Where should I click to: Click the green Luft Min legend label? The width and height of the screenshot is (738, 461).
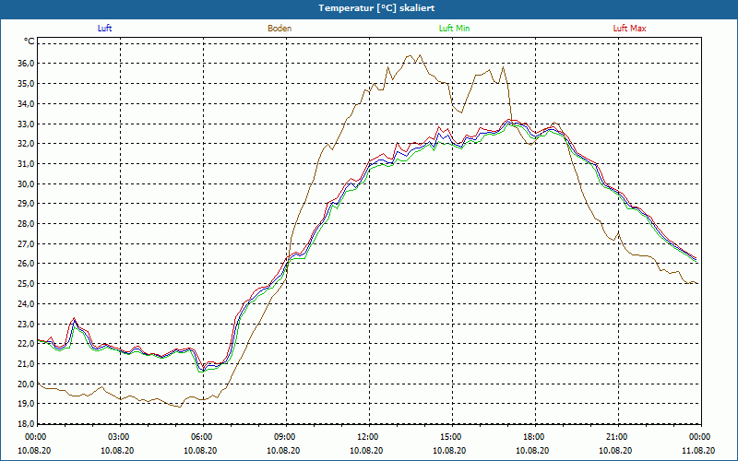454,29
